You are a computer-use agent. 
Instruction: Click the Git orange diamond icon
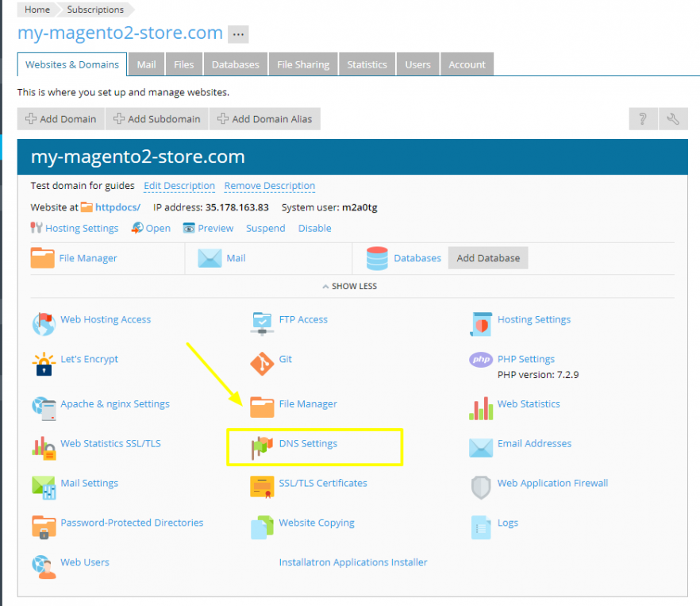click(x=262, y=364)
